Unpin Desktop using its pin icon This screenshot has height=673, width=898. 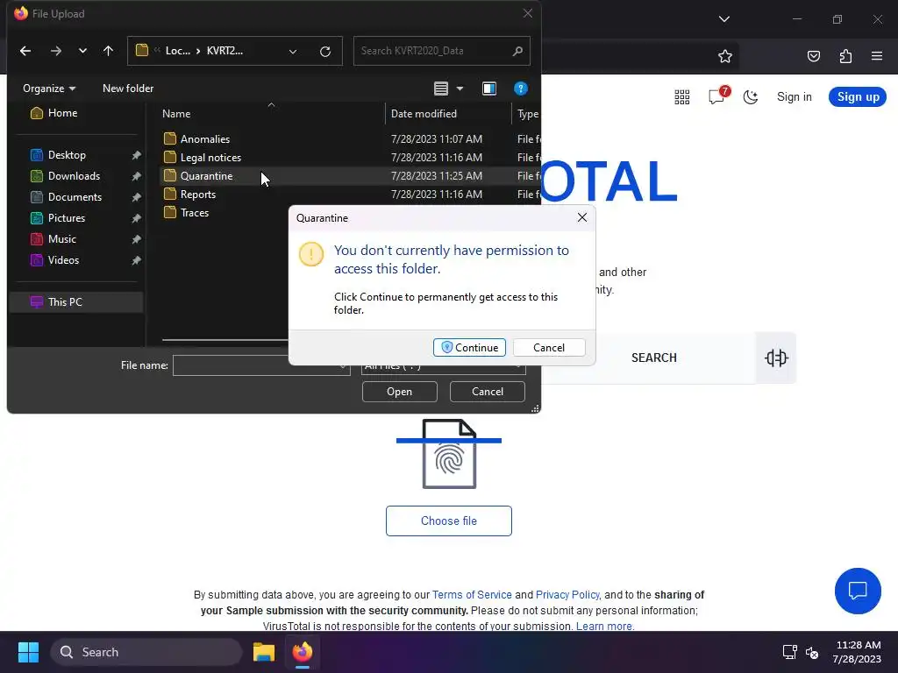136,155
